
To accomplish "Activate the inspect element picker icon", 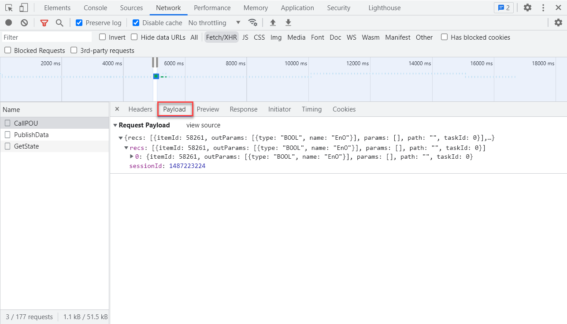I will [9, 8].
